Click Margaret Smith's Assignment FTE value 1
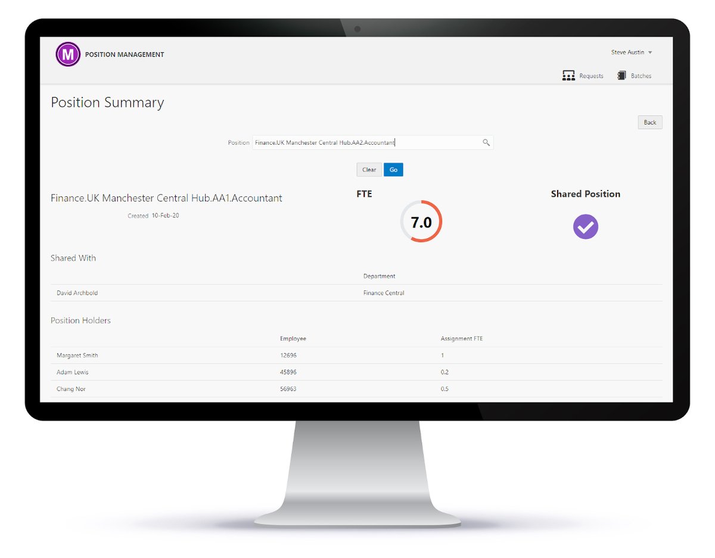 pyautogui.click(x=442, y=356)
